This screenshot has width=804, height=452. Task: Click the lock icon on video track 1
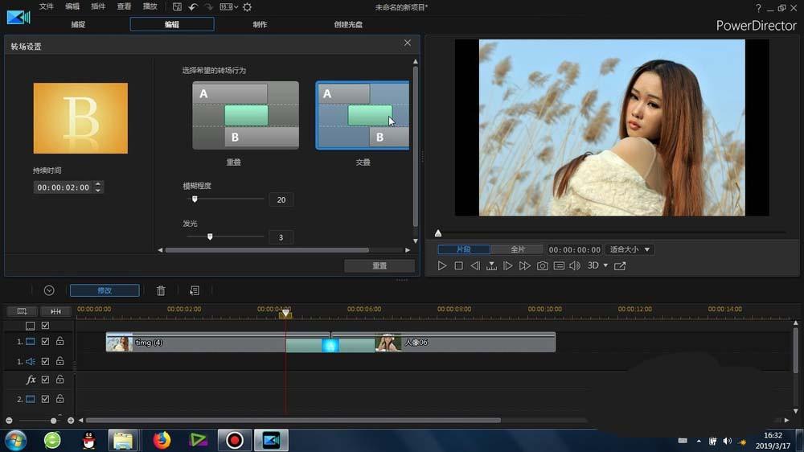tap(59, 342)
